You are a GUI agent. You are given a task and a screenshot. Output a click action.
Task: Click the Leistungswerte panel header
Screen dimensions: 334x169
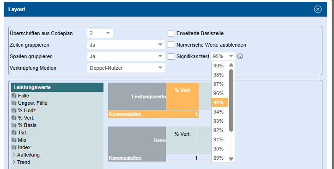point(57,87)
